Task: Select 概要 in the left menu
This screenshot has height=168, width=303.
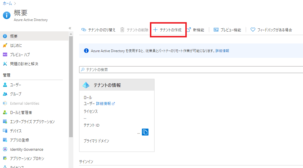Action: pos(34,36)
